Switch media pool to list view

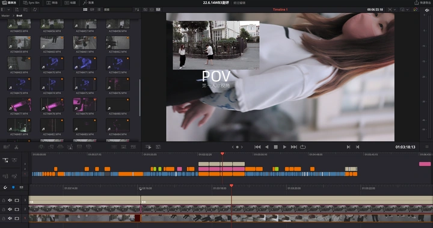coord(99,10)
